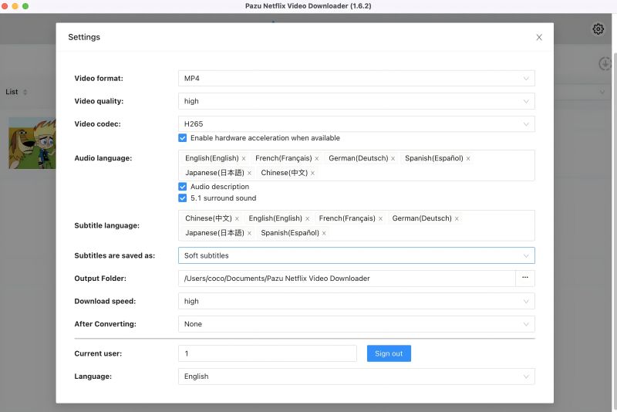Click the red macOS close window button
This screenshot has width=617, height=412.
tap(5, 6)
